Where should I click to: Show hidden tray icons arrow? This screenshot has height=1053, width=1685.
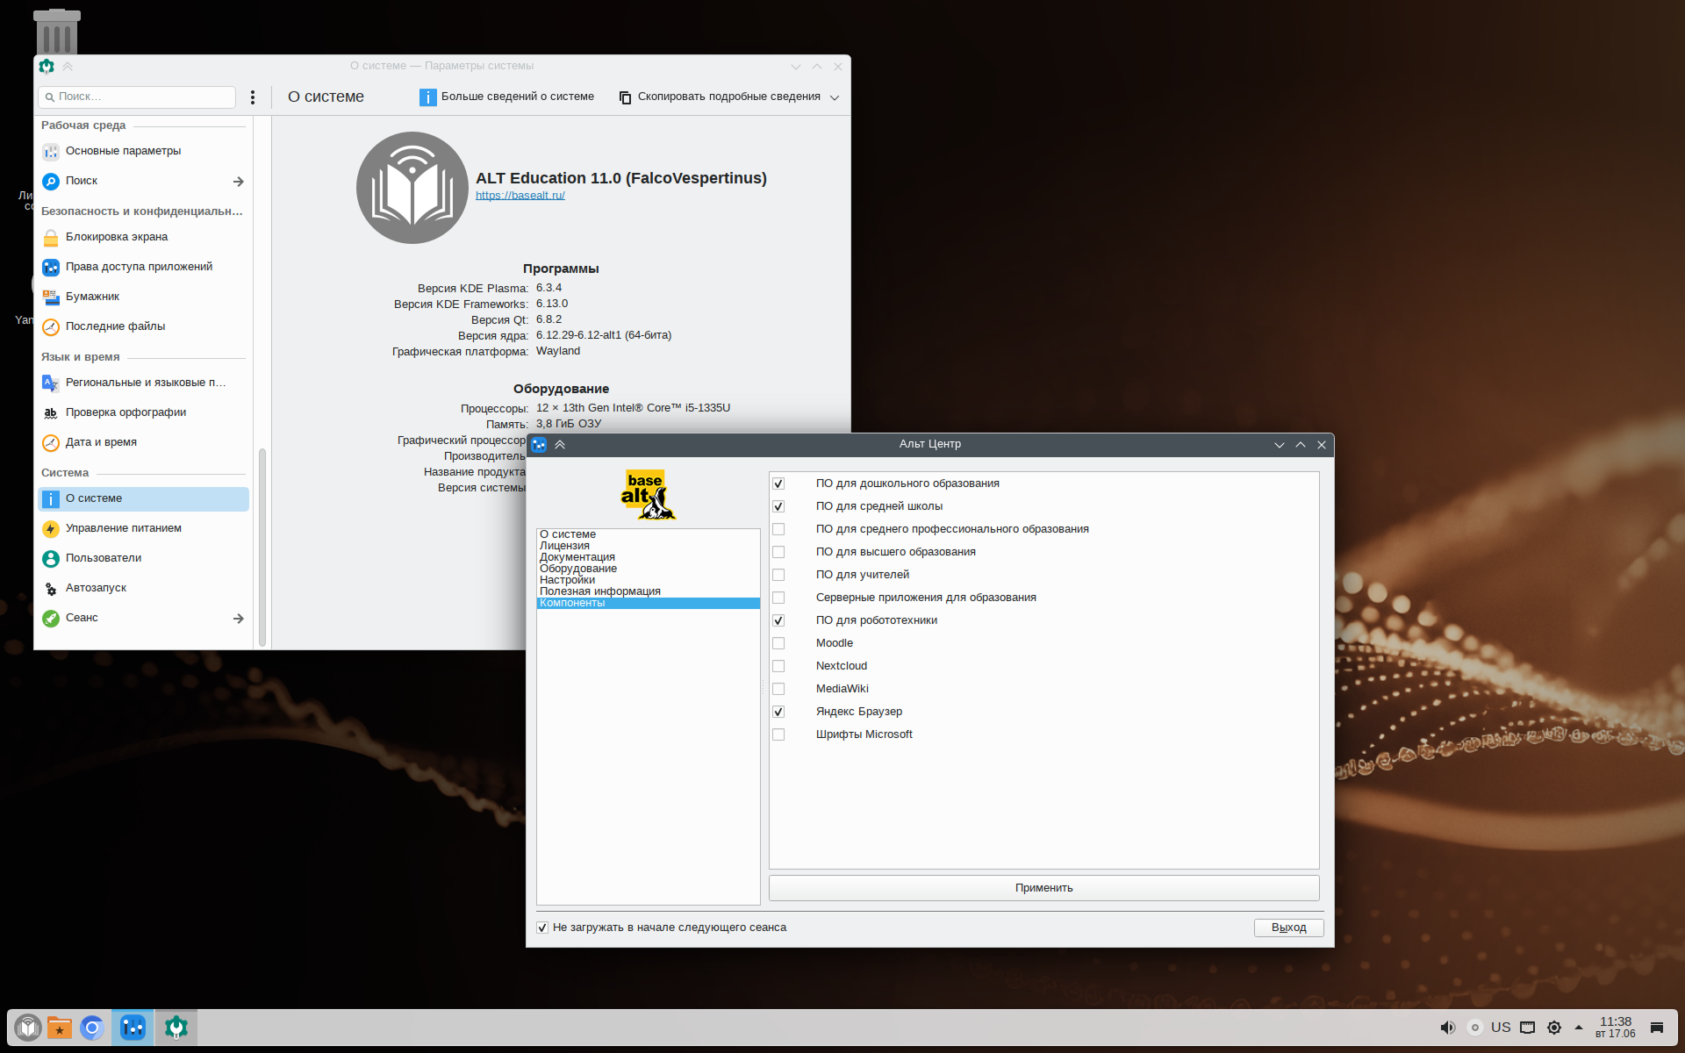(x=1579, y=1028)
